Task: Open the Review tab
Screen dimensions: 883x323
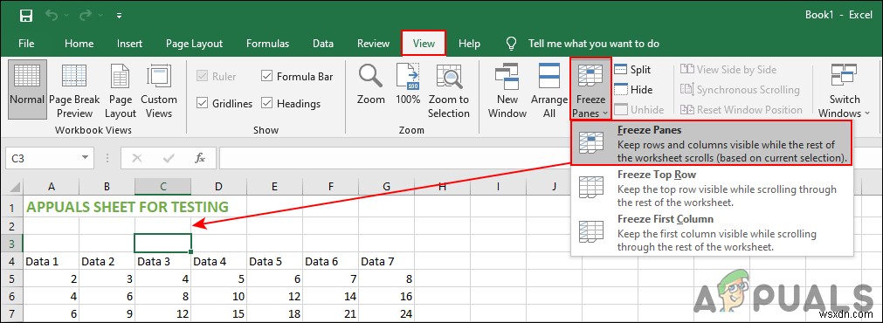Action: point(373,44)
